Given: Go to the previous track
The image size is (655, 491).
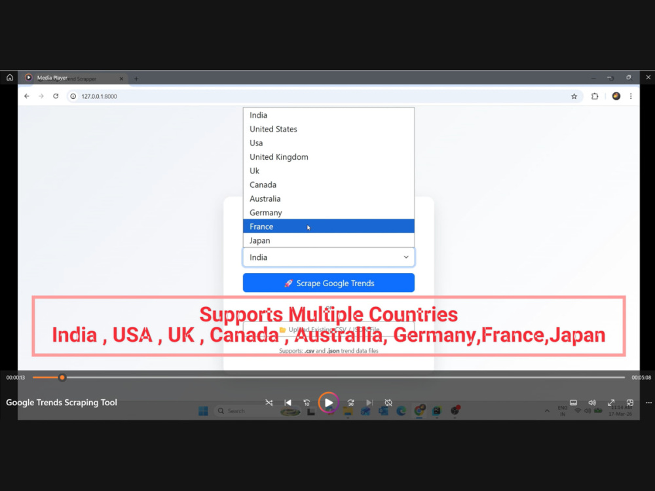Looking at the screenshot, I should pyautogui.click(x=288, y=403).
